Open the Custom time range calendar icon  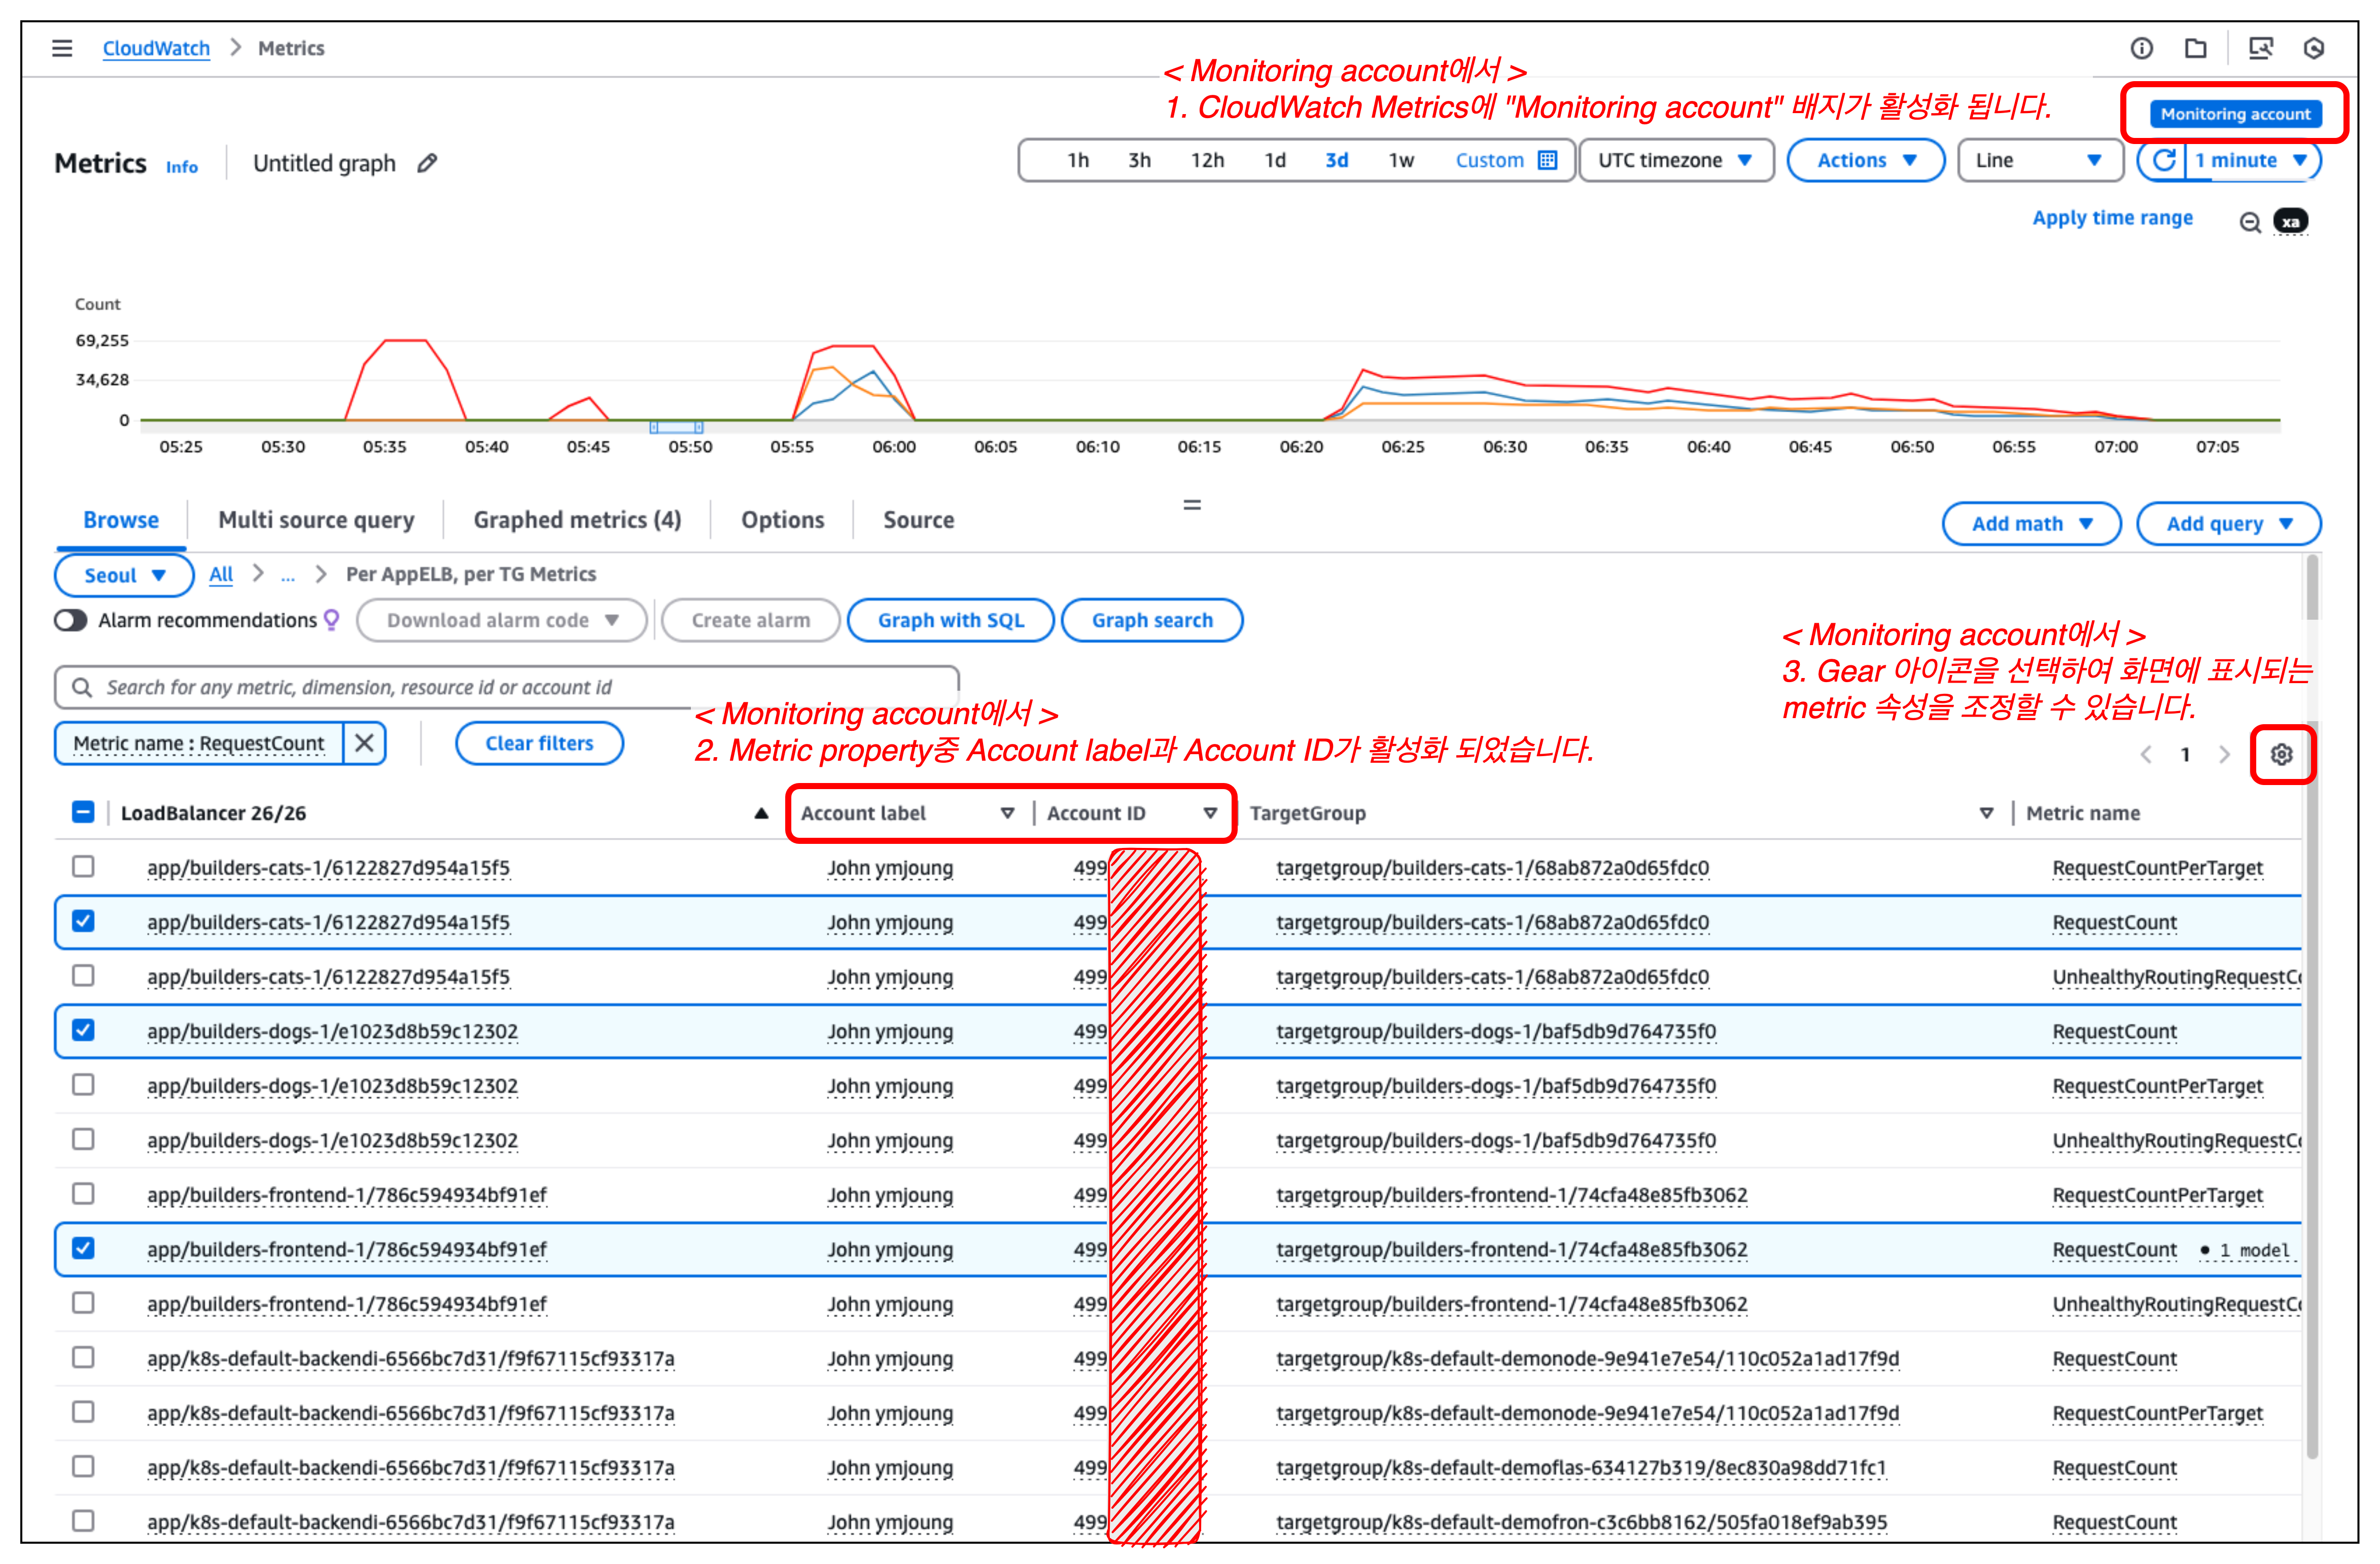pos(1547,160)
